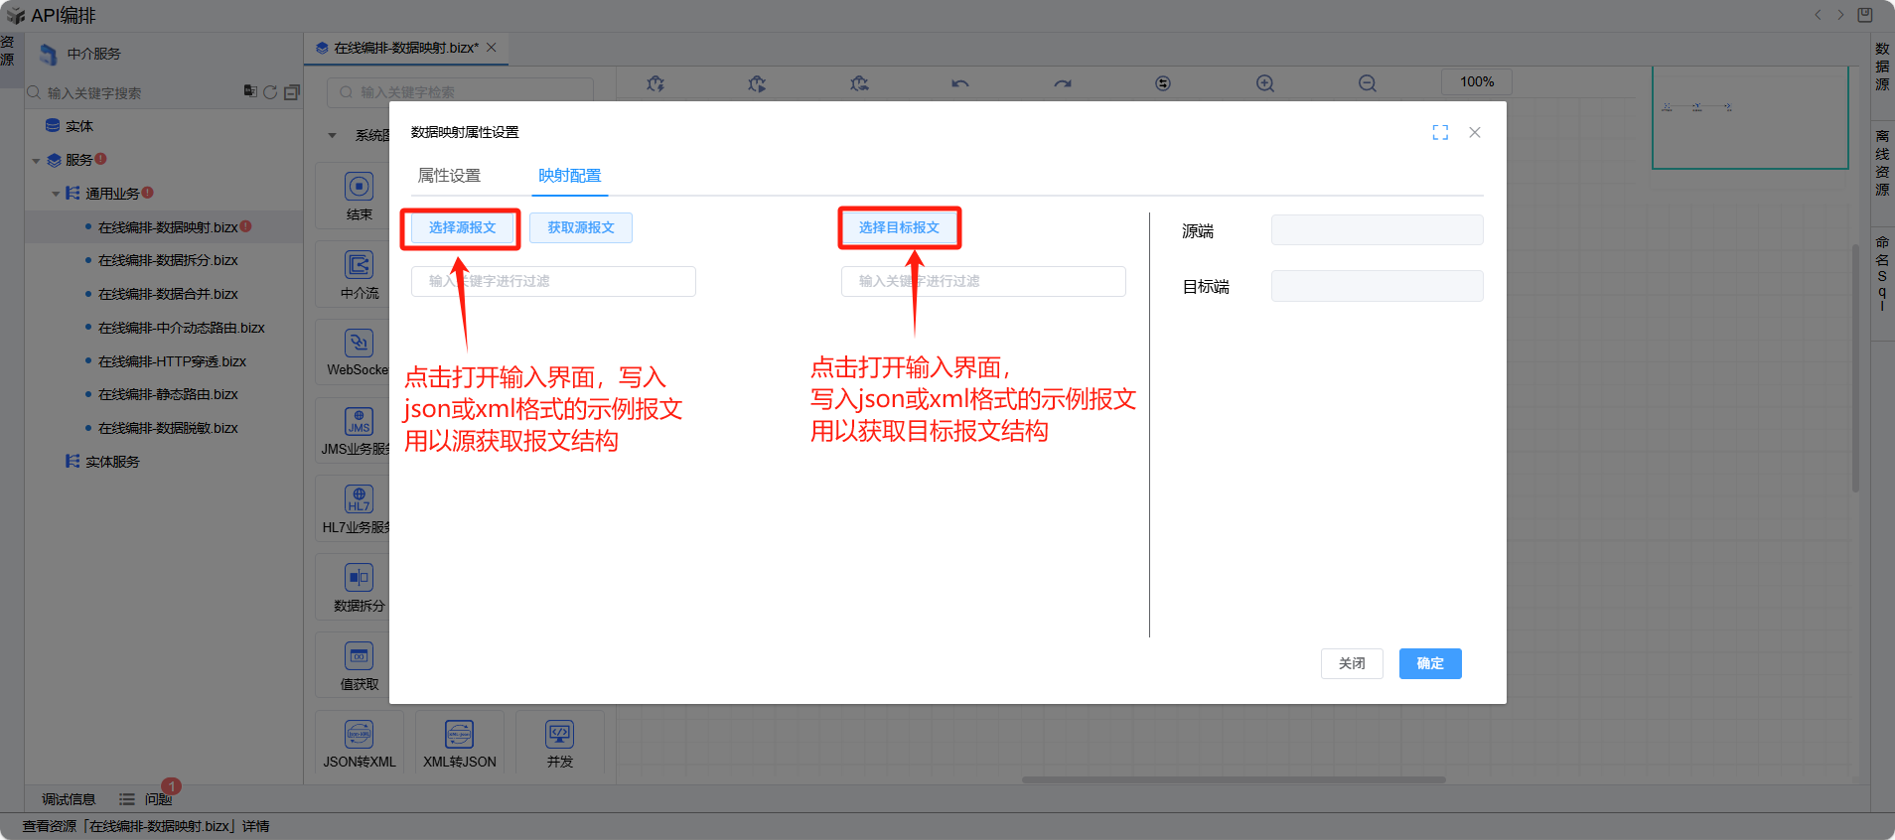Click the collapse-all icon beside the resource search
Image resolution: width=1895 pixels, height=840 pixels.
pos(292,92)
